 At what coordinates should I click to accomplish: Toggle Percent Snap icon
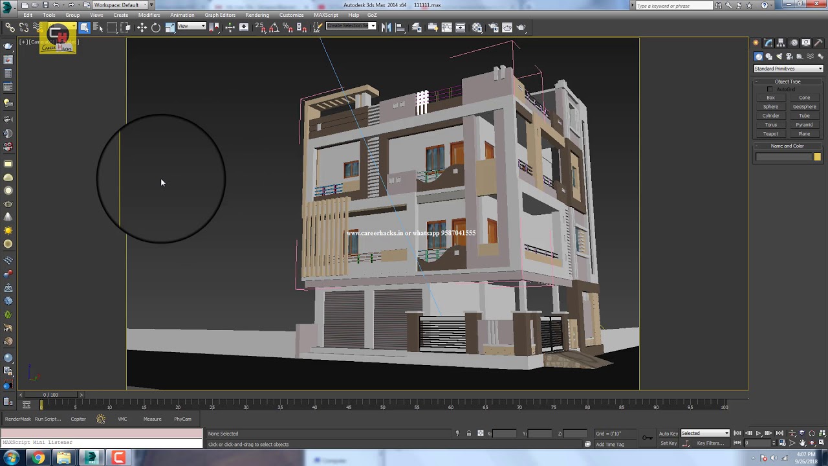click(287, 27)
